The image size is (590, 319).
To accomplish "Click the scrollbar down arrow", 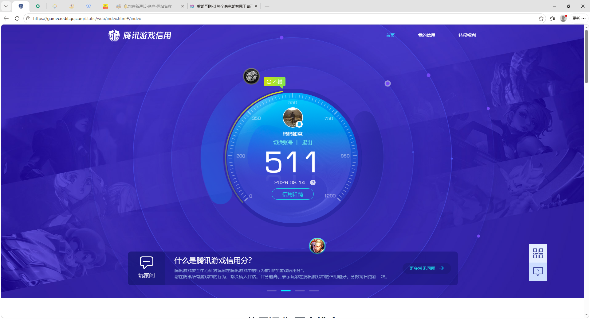I will pos(587,315).
